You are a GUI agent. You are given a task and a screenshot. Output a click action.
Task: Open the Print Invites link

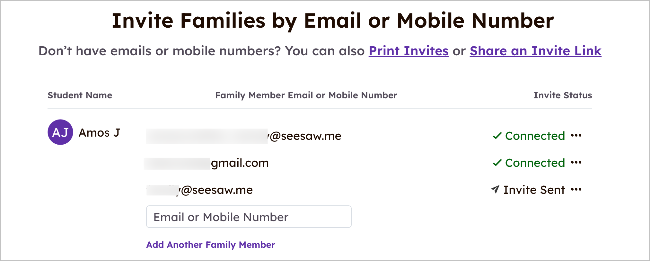pyautogui.click(x=408, y=51)
